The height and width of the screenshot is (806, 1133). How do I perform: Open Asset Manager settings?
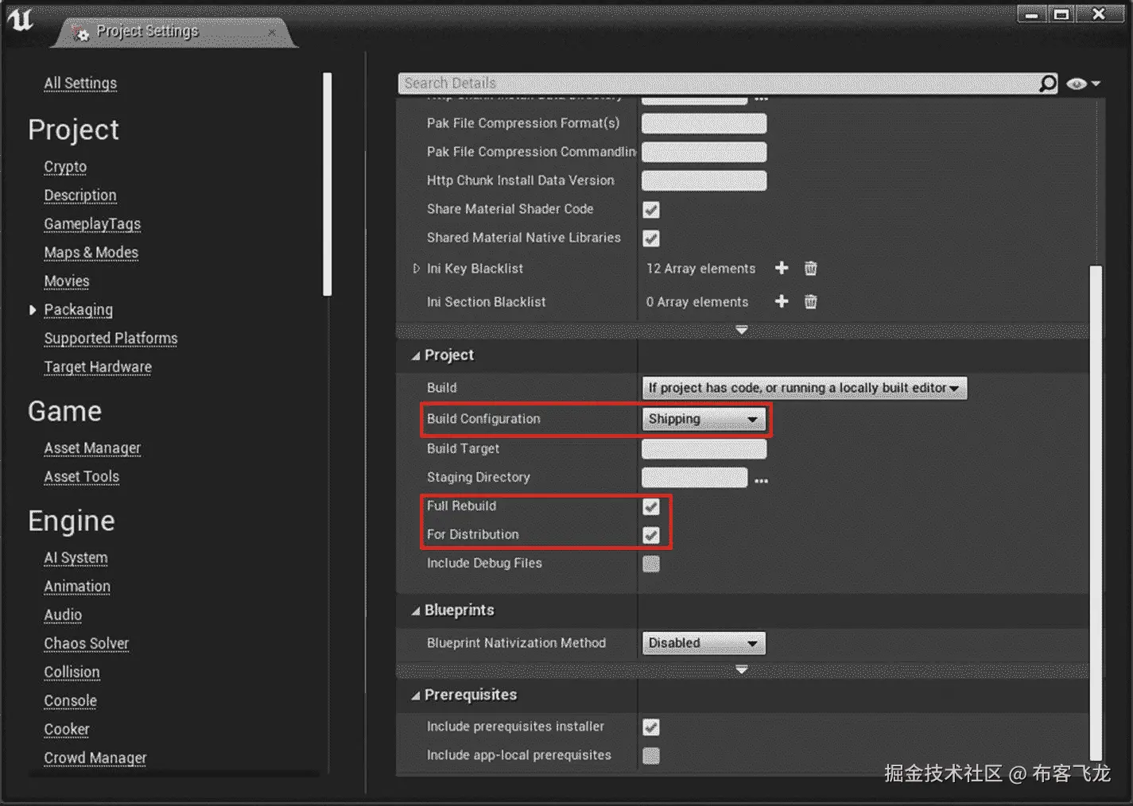[92, 448]
